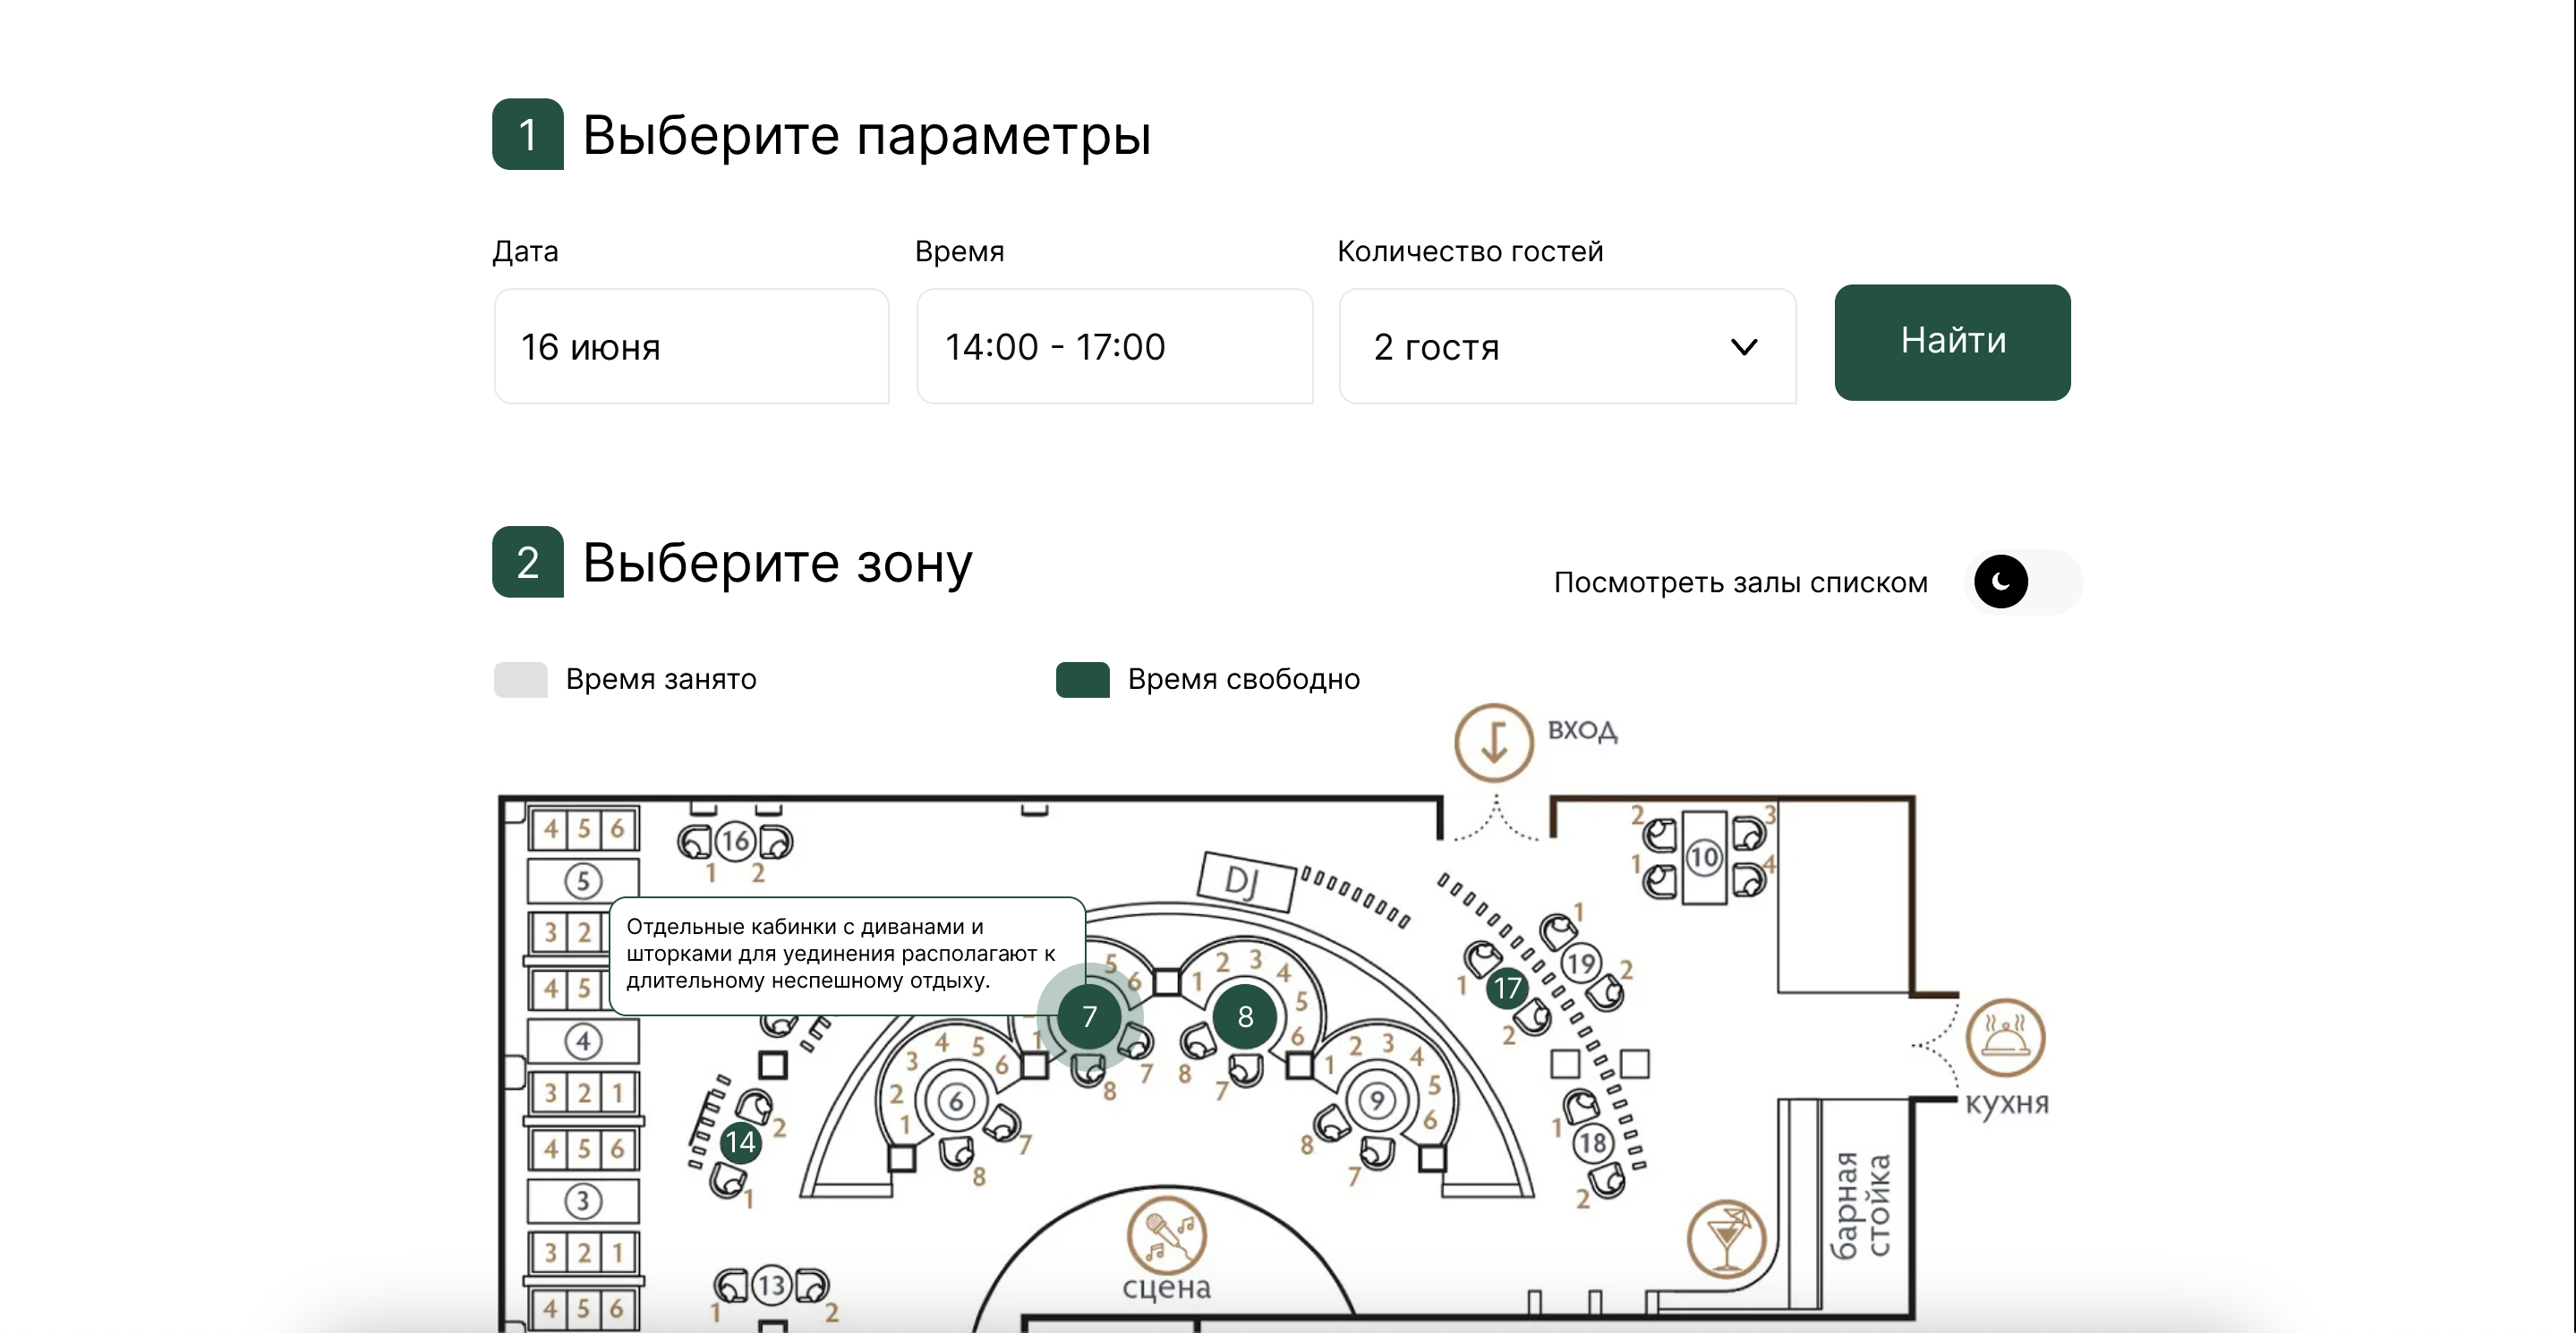Select free table 8 on map

click(1244, 1016)
